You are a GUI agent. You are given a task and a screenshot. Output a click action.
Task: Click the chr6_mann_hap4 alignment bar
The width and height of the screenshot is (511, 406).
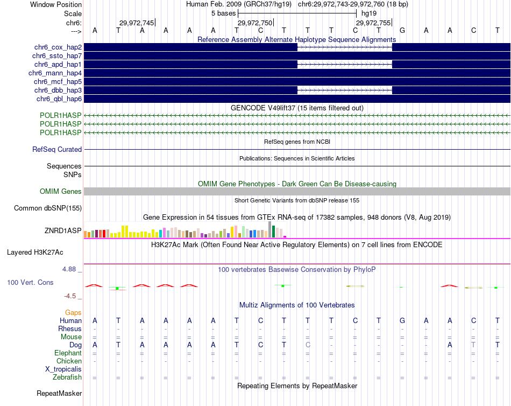[297, 73]
